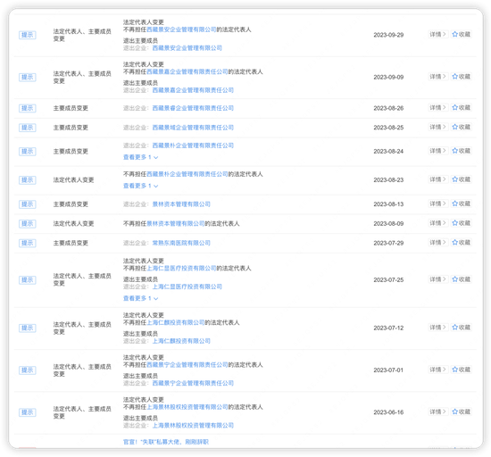The height and width of the screenshot is (457, 491).
Task: Click the 收藏 star beside 2023-07-25
Action: point(461,279)
